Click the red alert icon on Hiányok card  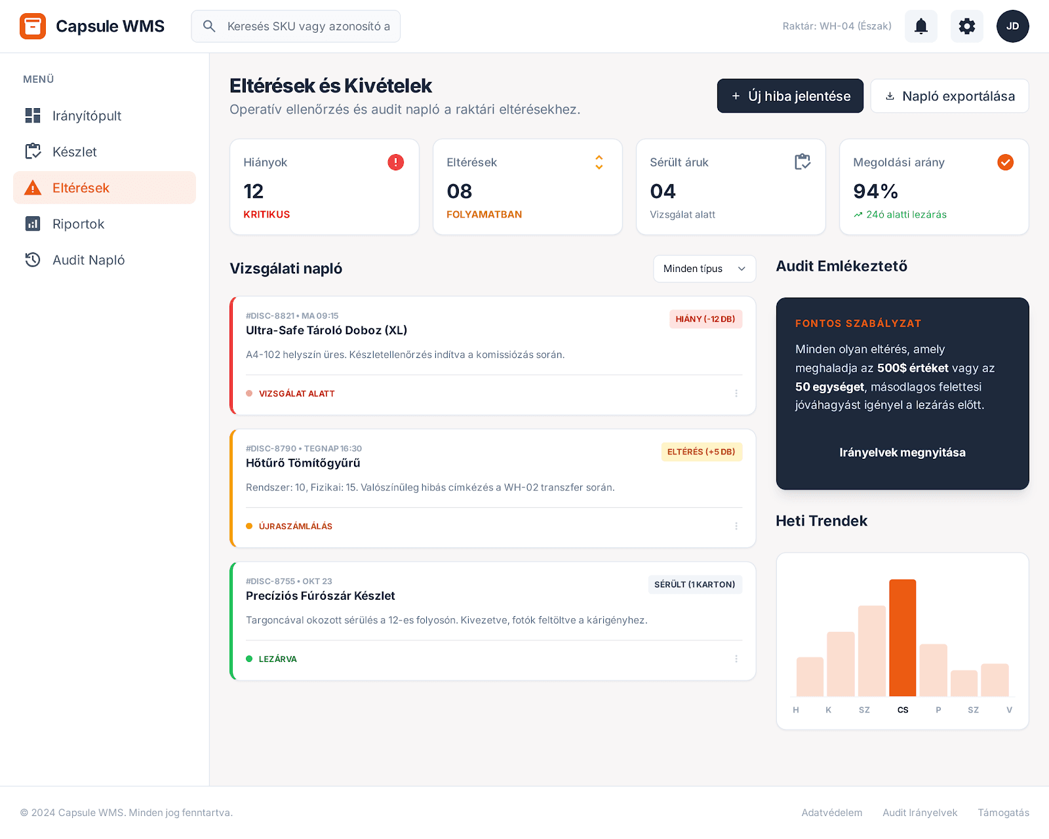click(x=395, y=162)
